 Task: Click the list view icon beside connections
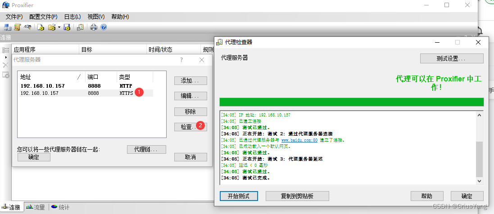tap(6, 50)
